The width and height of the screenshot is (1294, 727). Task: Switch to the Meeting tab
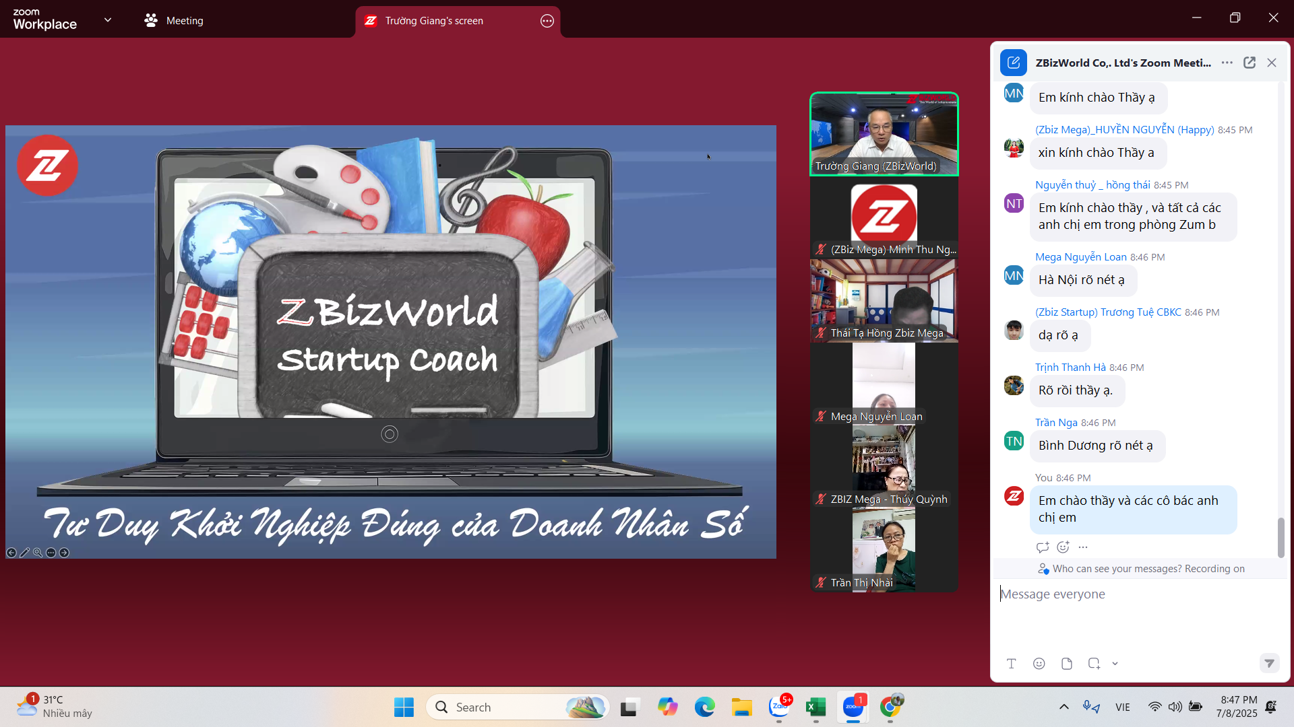pos(173,20)
